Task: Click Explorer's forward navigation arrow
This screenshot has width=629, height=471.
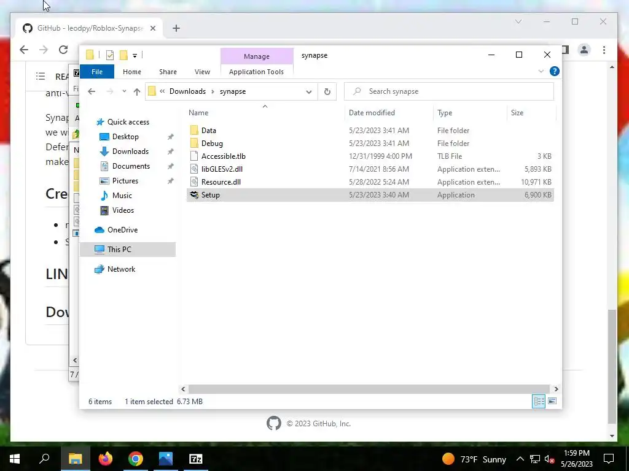Action: (110, 91)
